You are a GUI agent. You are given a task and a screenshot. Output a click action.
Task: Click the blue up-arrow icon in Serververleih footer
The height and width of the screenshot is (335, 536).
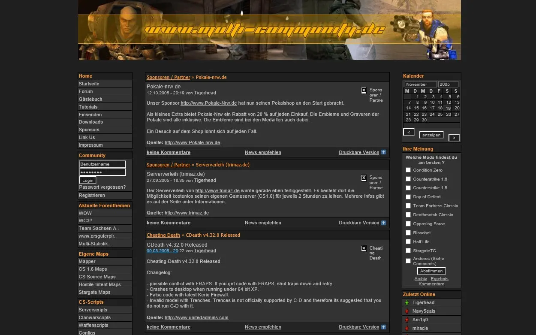pyautogui.click(x=383, y=223)
